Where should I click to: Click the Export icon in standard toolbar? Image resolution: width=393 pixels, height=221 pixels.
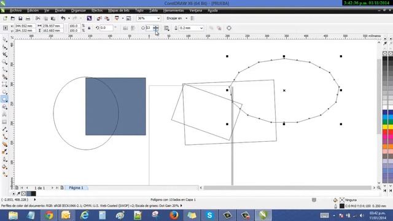[x=107, y=18]
